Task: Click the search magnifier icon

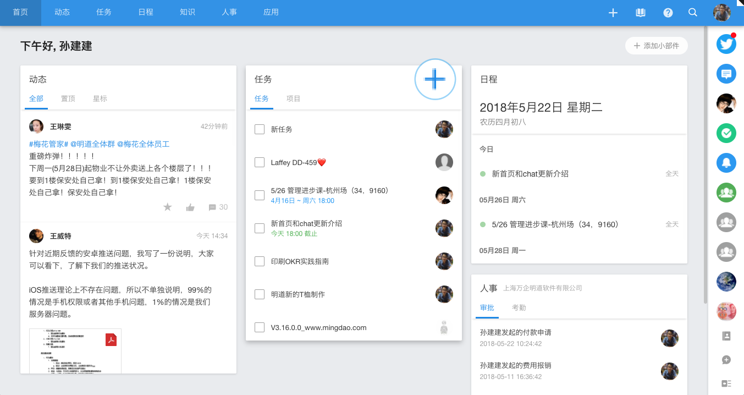Action: 693,13
